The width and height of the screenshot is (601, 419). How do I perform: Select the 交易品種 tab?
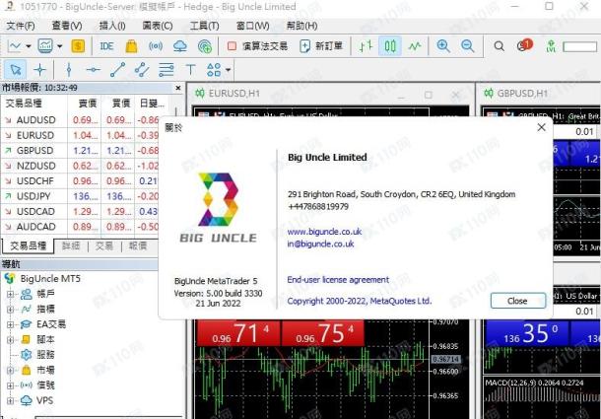[28, 245]
